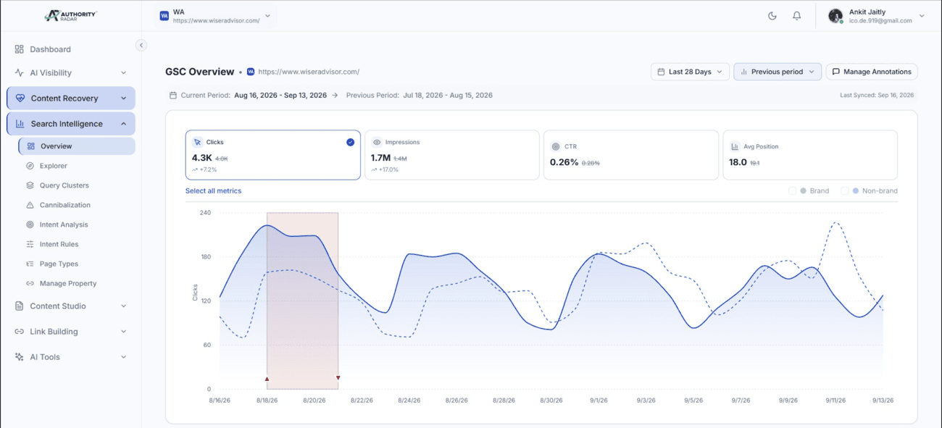Click the Select all metrics link
Image resolution: width=942 pixels, height=428 pixels.
pyautogui.click(x=213, y=191)
